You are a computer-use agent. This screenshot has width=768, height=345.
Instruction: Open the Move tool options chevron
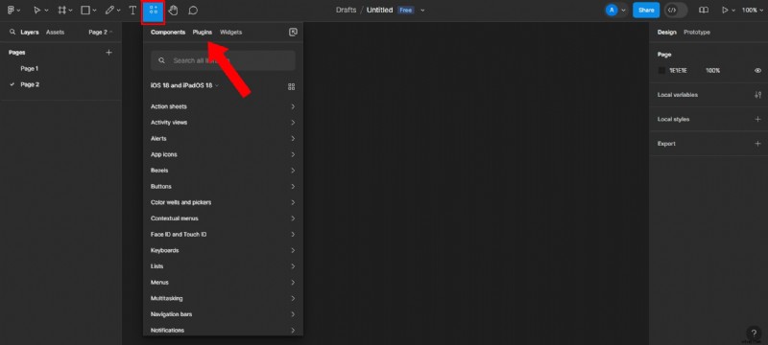[47, 11]
